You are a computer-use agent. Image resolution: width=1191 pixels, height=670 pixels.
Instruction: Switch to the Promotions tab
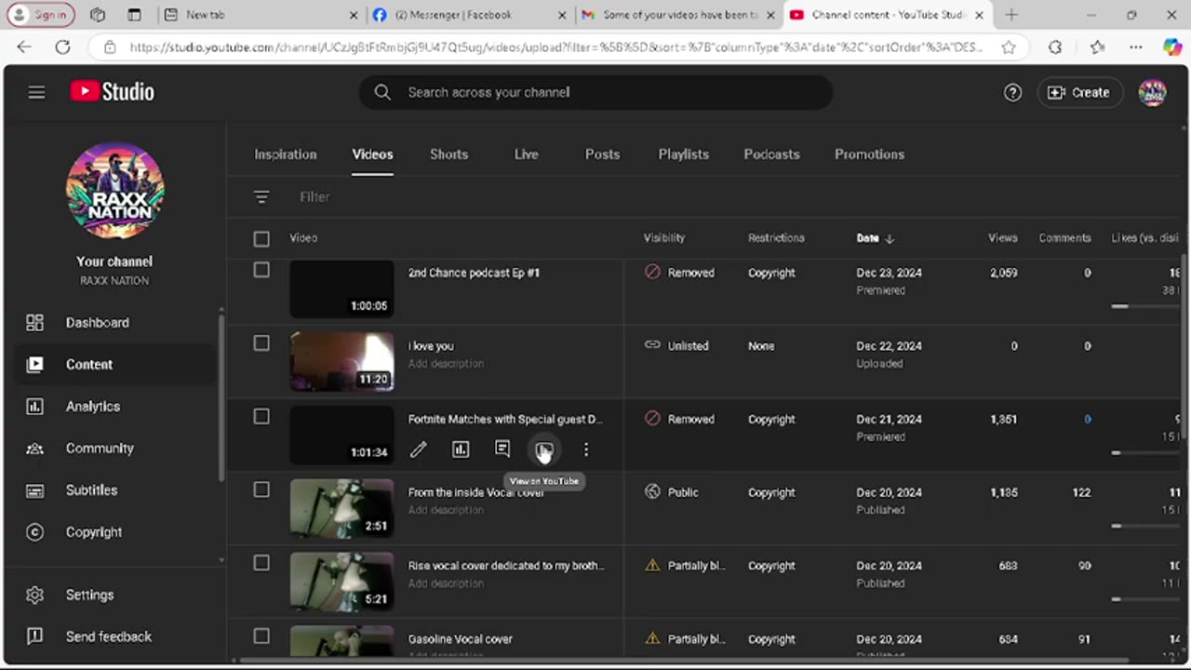[x=869, y=154]
